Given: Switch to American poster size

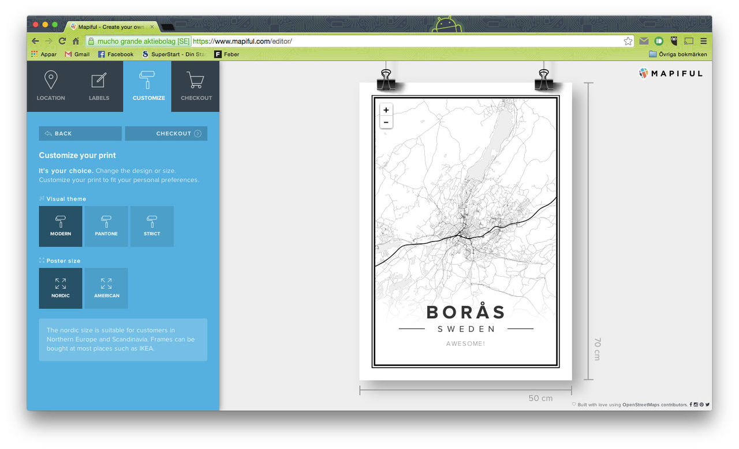Looking at the screenshot, I should pyautogui.click(x=106, y=288).
